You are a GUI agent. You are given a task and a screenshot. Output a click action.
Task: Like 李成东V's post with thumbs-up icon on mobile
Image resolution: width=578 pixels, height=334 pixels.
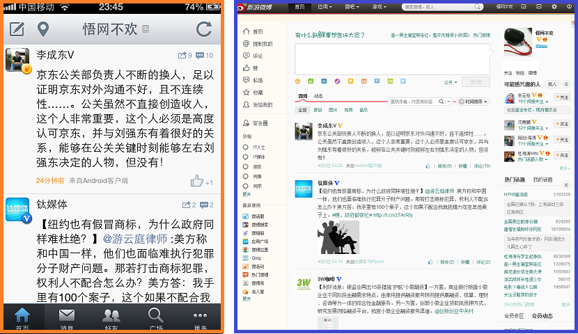click(197, 181)
